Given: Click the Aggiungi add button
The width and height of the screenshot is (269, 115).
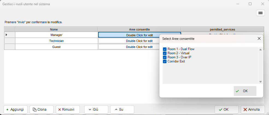Looking at the screenshot, I should 16,110.
